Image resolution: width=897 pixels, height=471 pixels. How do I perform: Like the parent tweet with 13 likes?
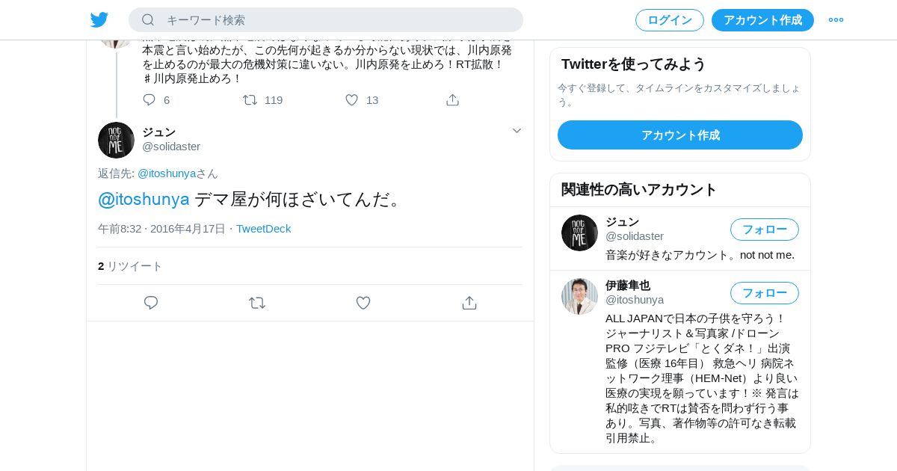(x=351, y=99)
